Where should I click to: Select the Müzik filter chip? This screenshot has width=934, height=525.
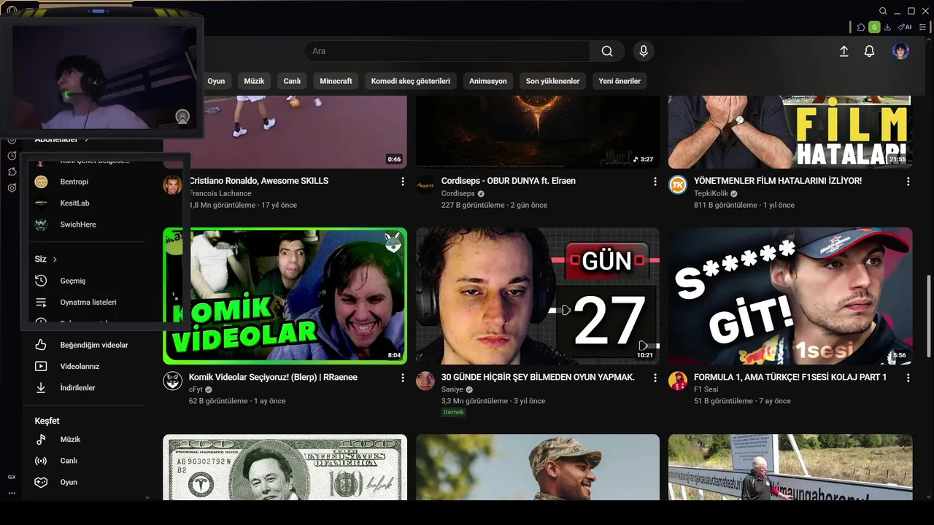[x=254, y=81]
